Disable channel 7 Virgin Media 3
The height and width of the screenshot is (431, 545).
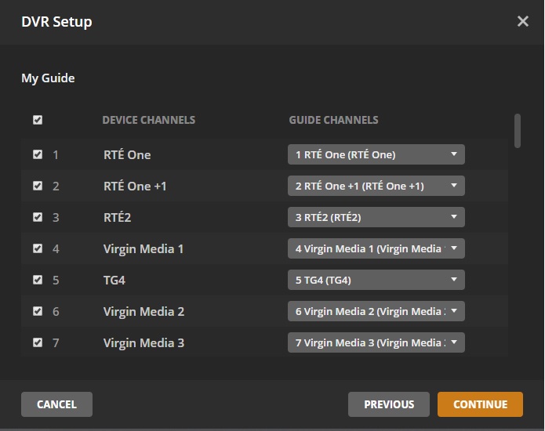[38, 342]
